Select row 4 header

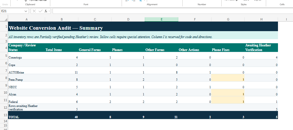[4, 48]
